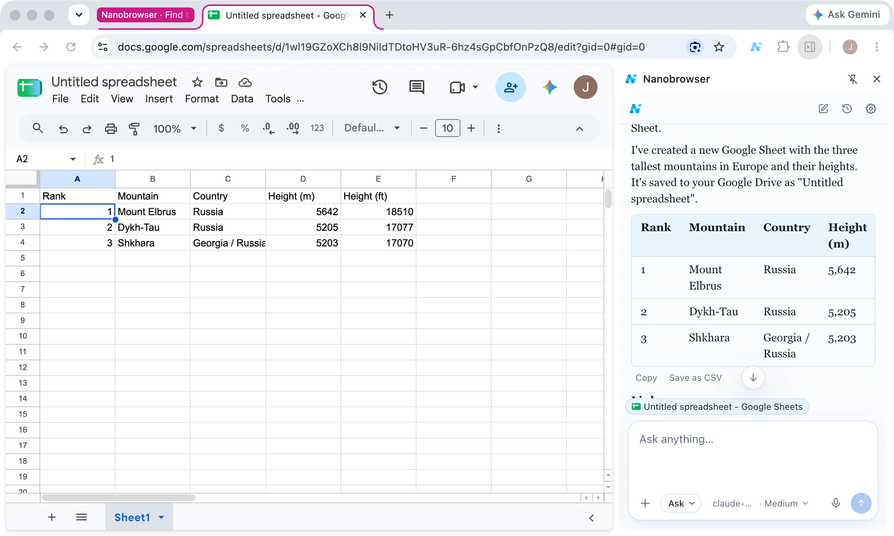Open the search menus magnifier tool

[38, 128]
